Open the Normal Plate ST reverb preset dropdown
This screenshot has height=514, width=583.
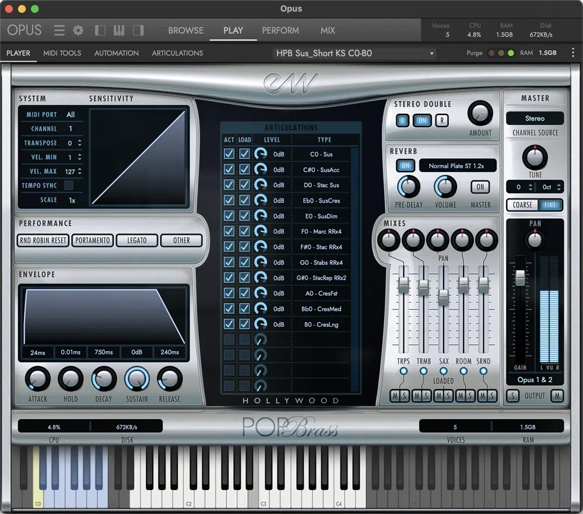click(458, 166)
